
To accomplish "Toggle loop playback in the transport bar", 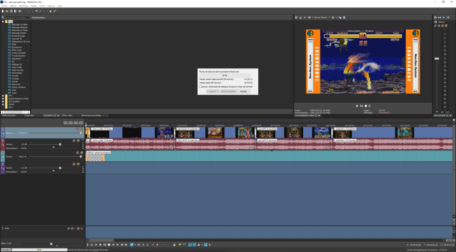I will point(92,245).
